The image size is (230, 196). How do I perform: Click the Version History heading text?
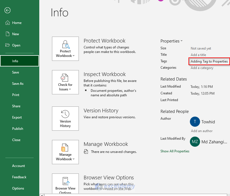[x=101, y=111]
